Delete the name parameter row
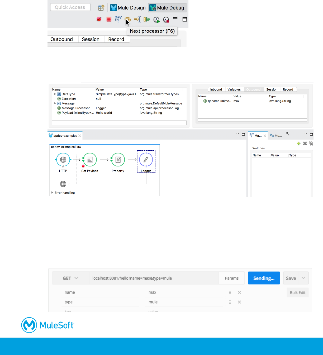 (239, 292)
